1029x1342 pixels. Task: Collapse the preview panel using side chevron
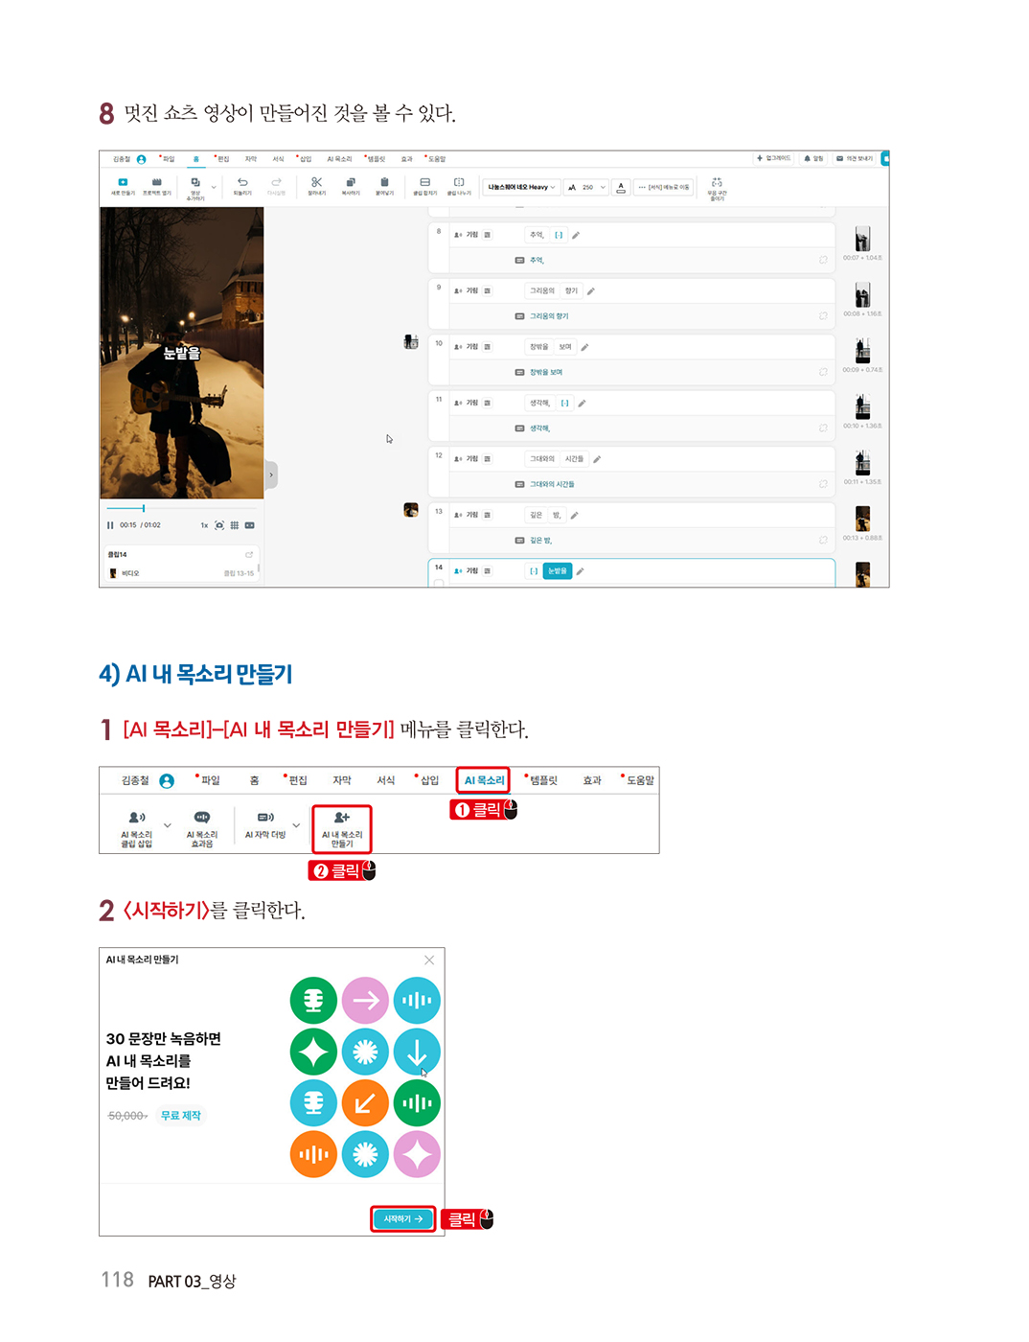click(271, 474)
